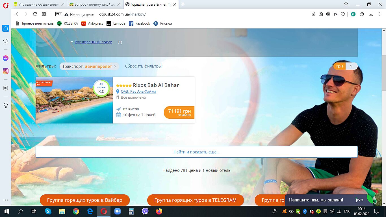This screenshot has width=386, height=217.
Task: Click Найти и показать еще button
Action: click(196, 152)
